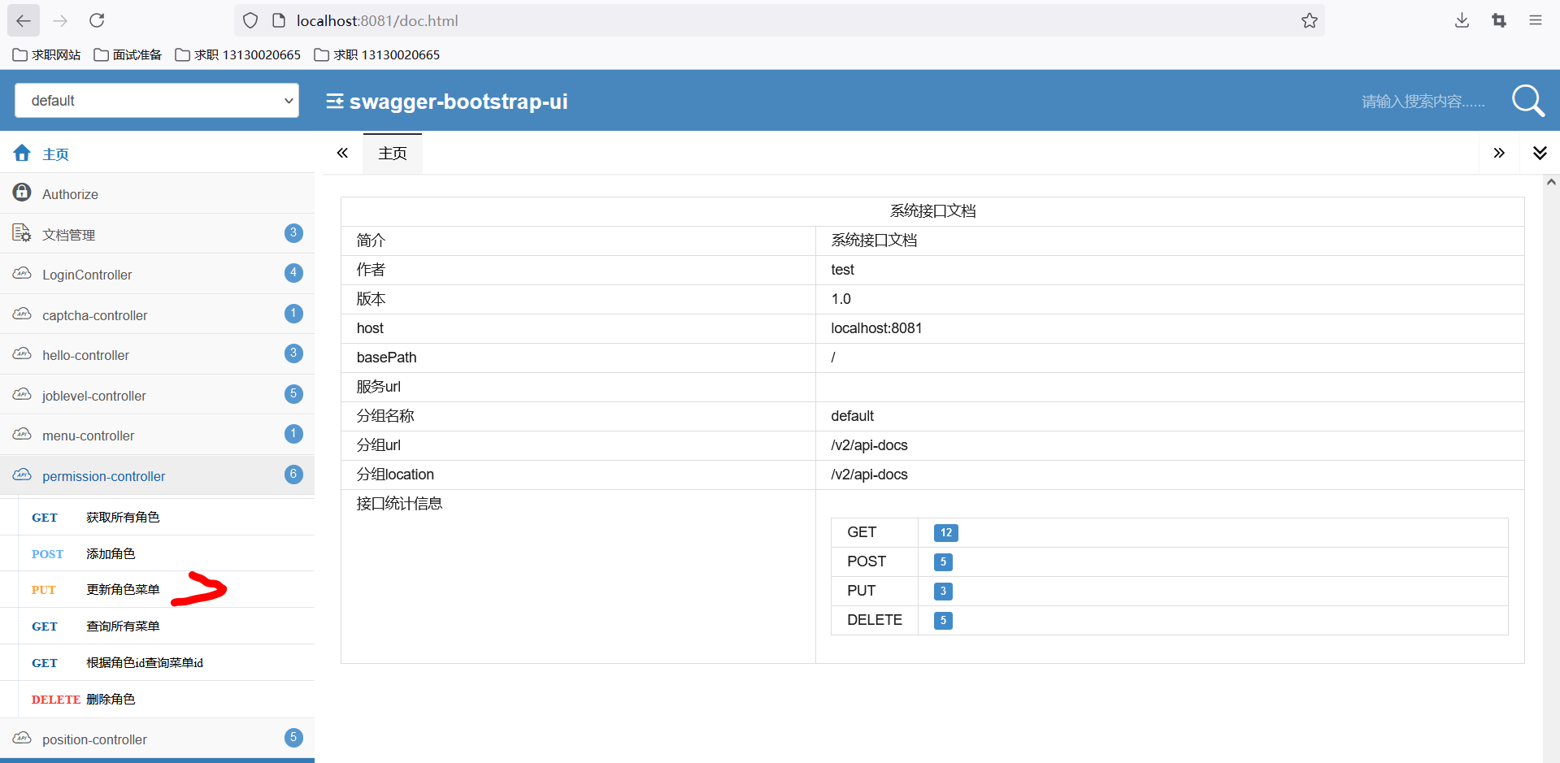Click the DELETE count badge 5
Image resolution: width=1560 pixels, height=763 pixels.
pos(943,621)
